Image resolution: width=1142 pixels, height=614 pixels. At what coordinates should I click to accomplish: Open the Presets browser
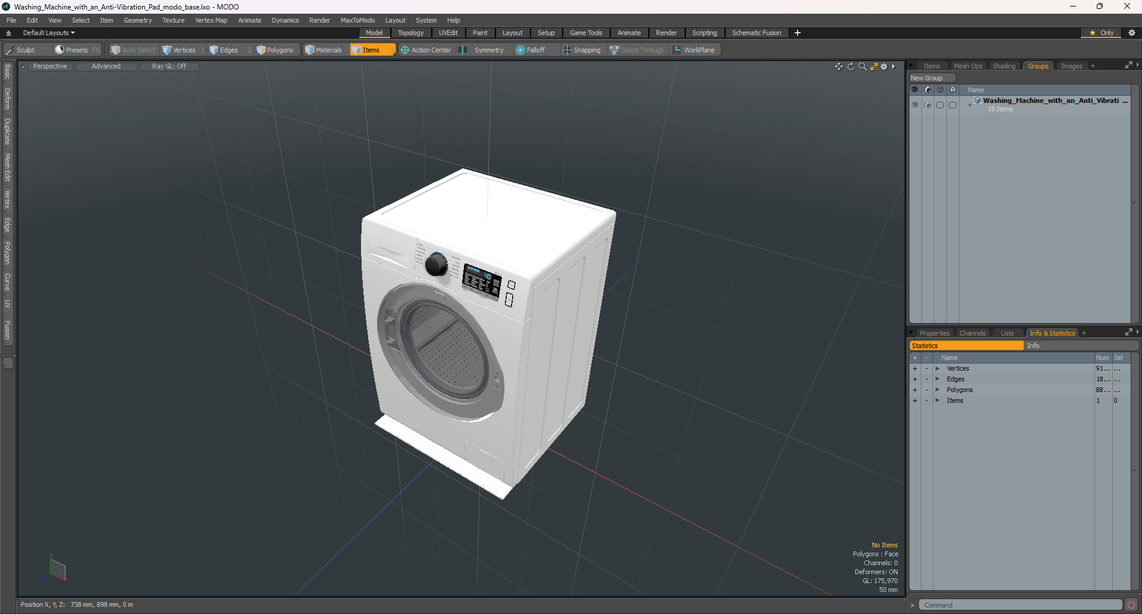pos(77,50)
